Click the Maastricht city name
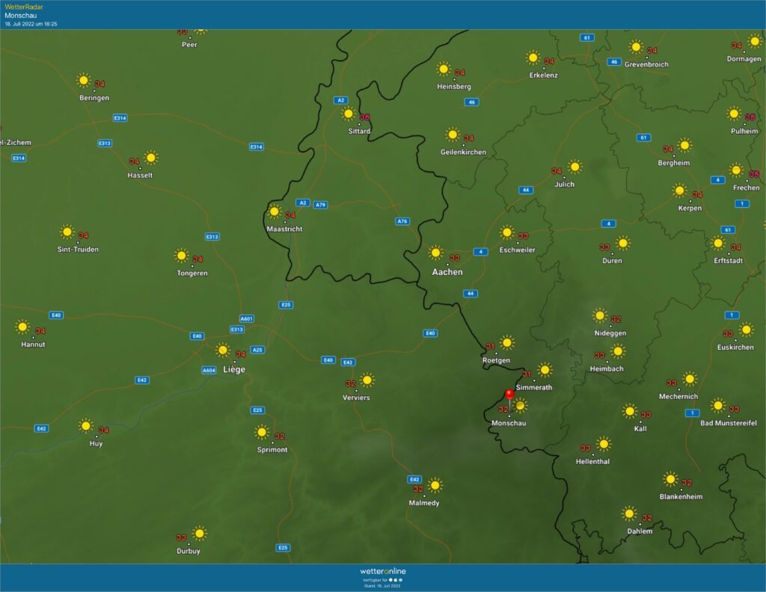 click(x=284, y=229)
